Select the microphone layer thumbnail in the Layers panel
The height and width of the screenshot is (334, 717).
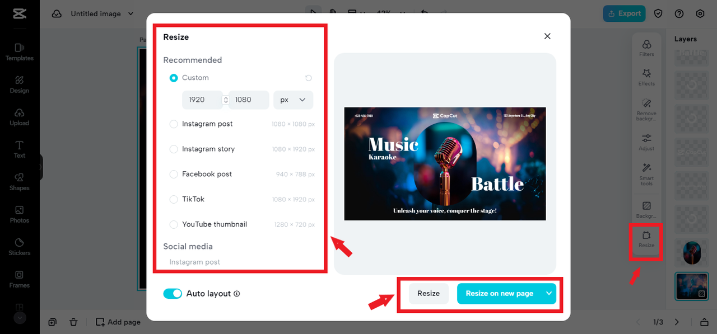tap(692, 253)
